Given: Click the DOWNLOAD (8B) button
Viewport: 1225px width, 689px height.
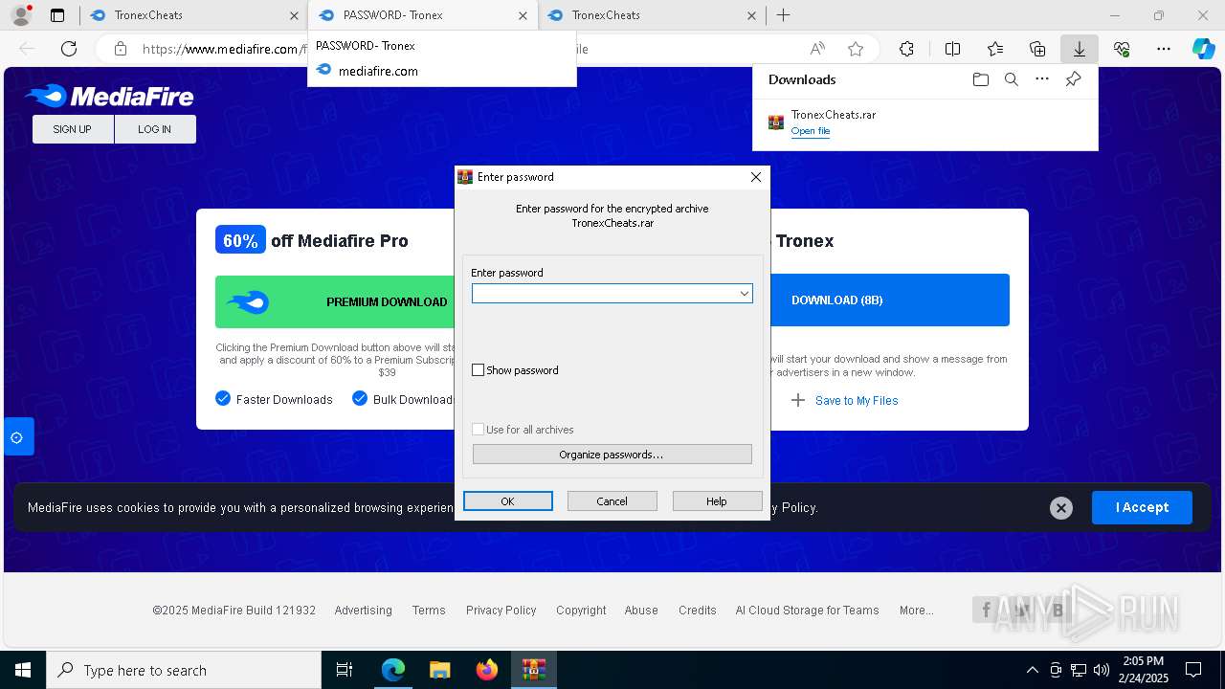Looking at the screenshot, I should [x=889, y=300].
